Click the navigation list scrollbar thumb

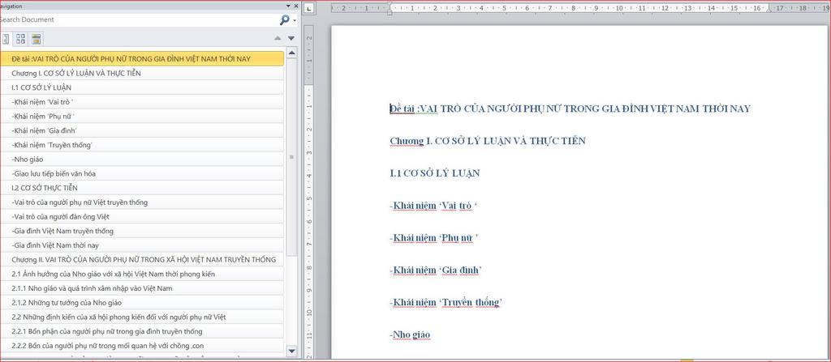tap(291, 158)
